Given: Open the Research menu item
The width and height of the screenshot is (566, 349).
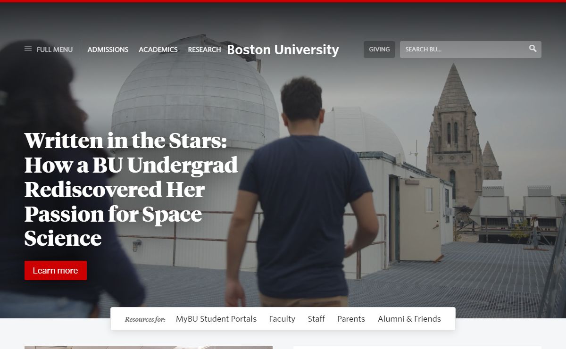Looking at the screenshot, I should click(204, 50).
